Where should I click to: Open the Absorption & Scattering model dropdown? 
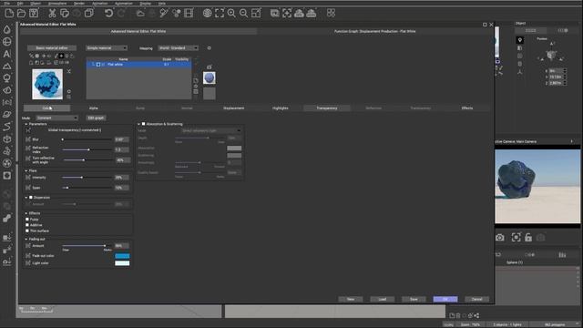pyautogui.click(x=211, y=130)
